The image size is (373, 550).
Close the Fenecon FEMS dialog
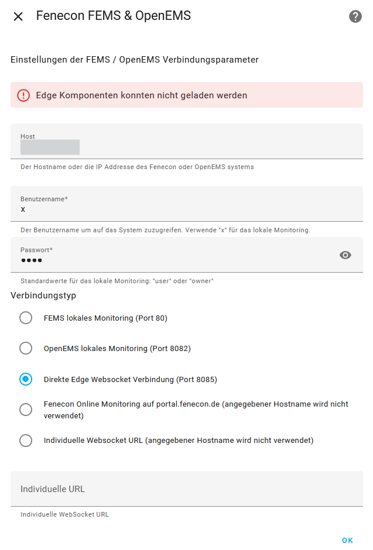click(x=18, y=16)
